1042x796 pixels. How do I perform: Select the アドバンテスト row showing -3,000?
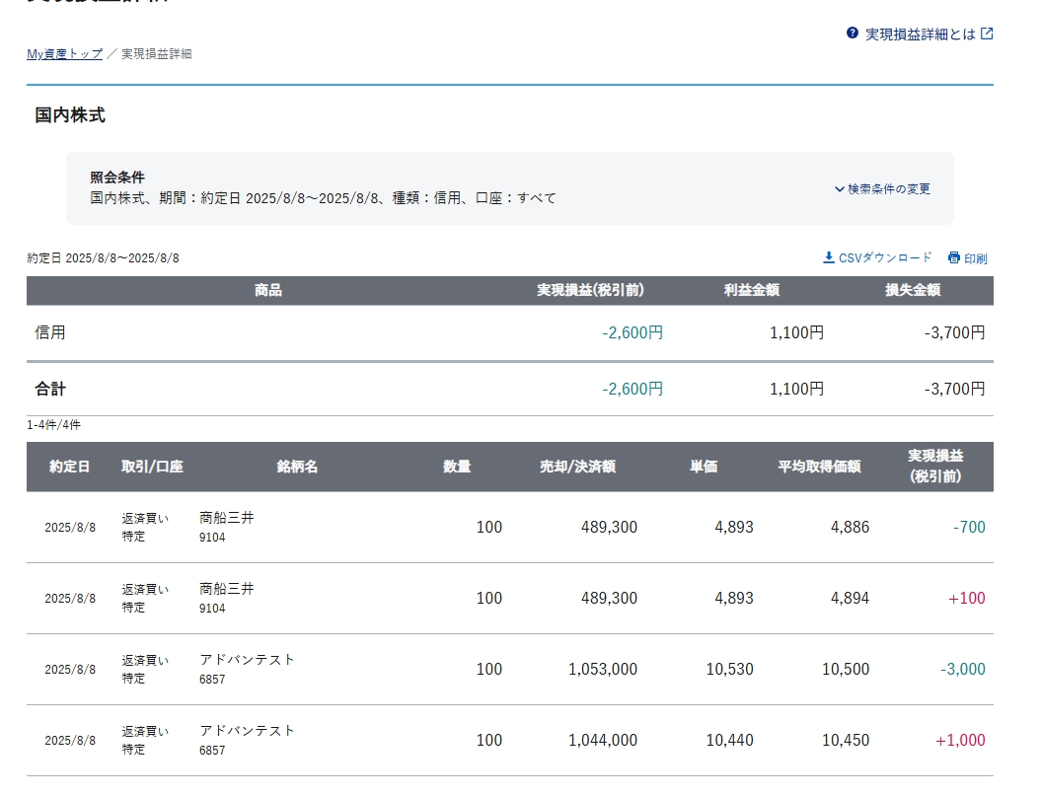(509, 670)
